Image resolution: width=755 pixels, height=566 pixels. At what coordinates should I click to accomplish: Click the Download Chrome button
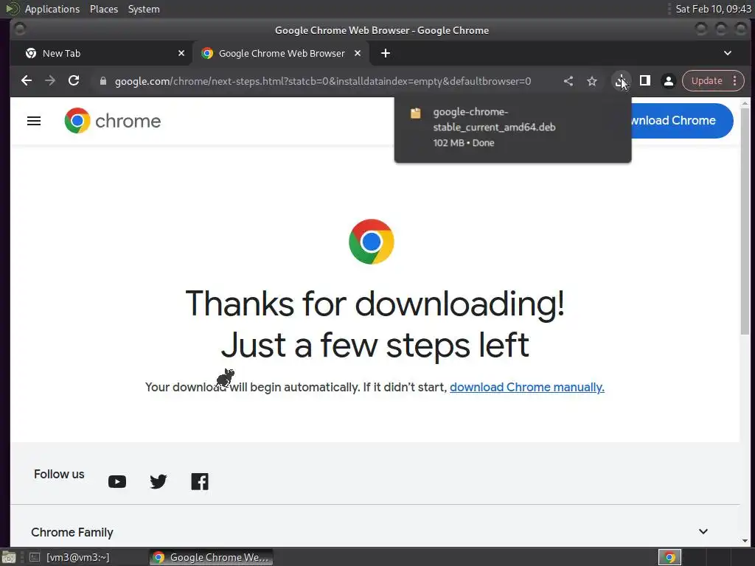tap(681, 120)
